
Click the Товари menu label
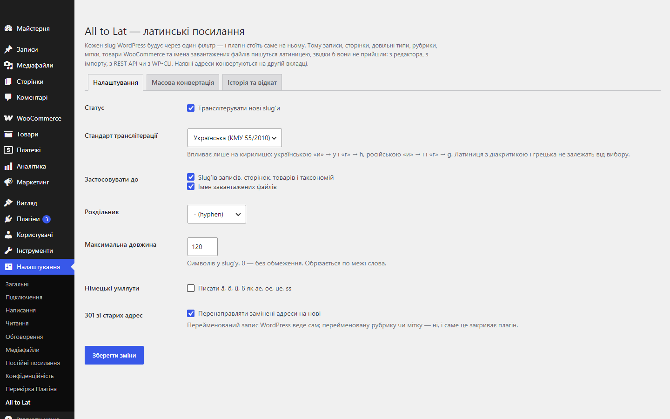pyautogui.click(x=27, y=134)
